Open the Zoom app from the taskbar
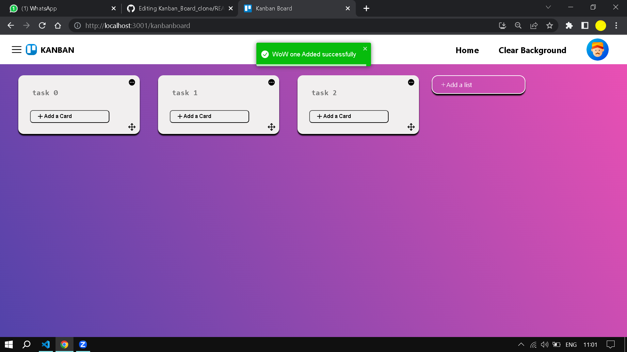 coord(83,345)
